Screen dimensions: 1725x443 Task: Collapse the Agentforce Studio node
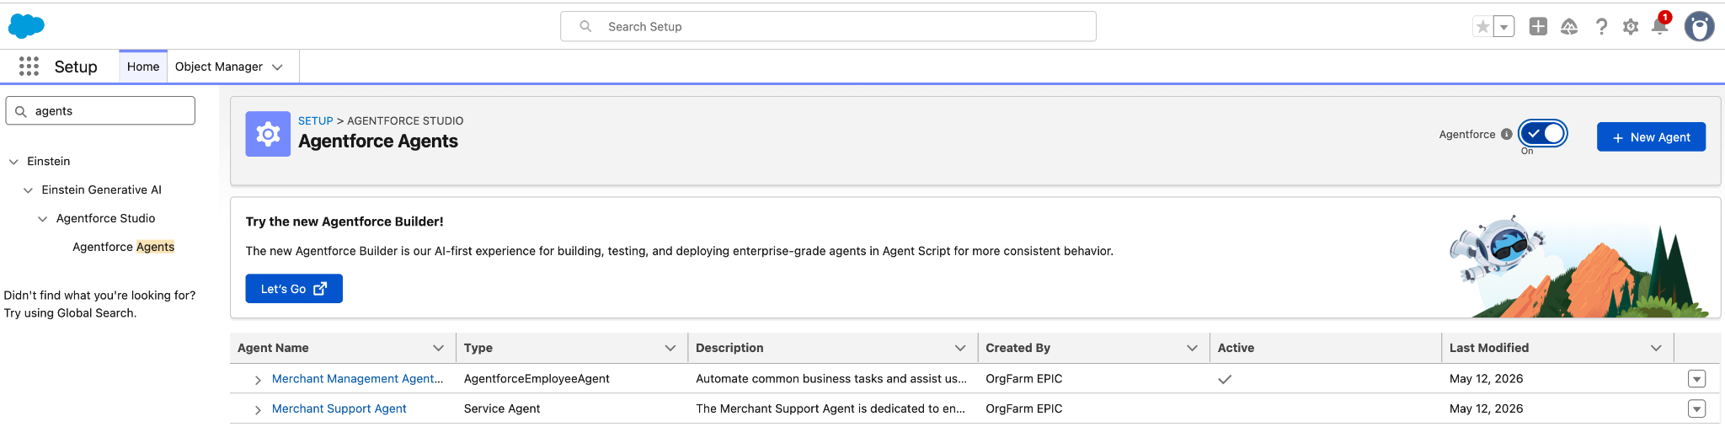coord(42,219)
